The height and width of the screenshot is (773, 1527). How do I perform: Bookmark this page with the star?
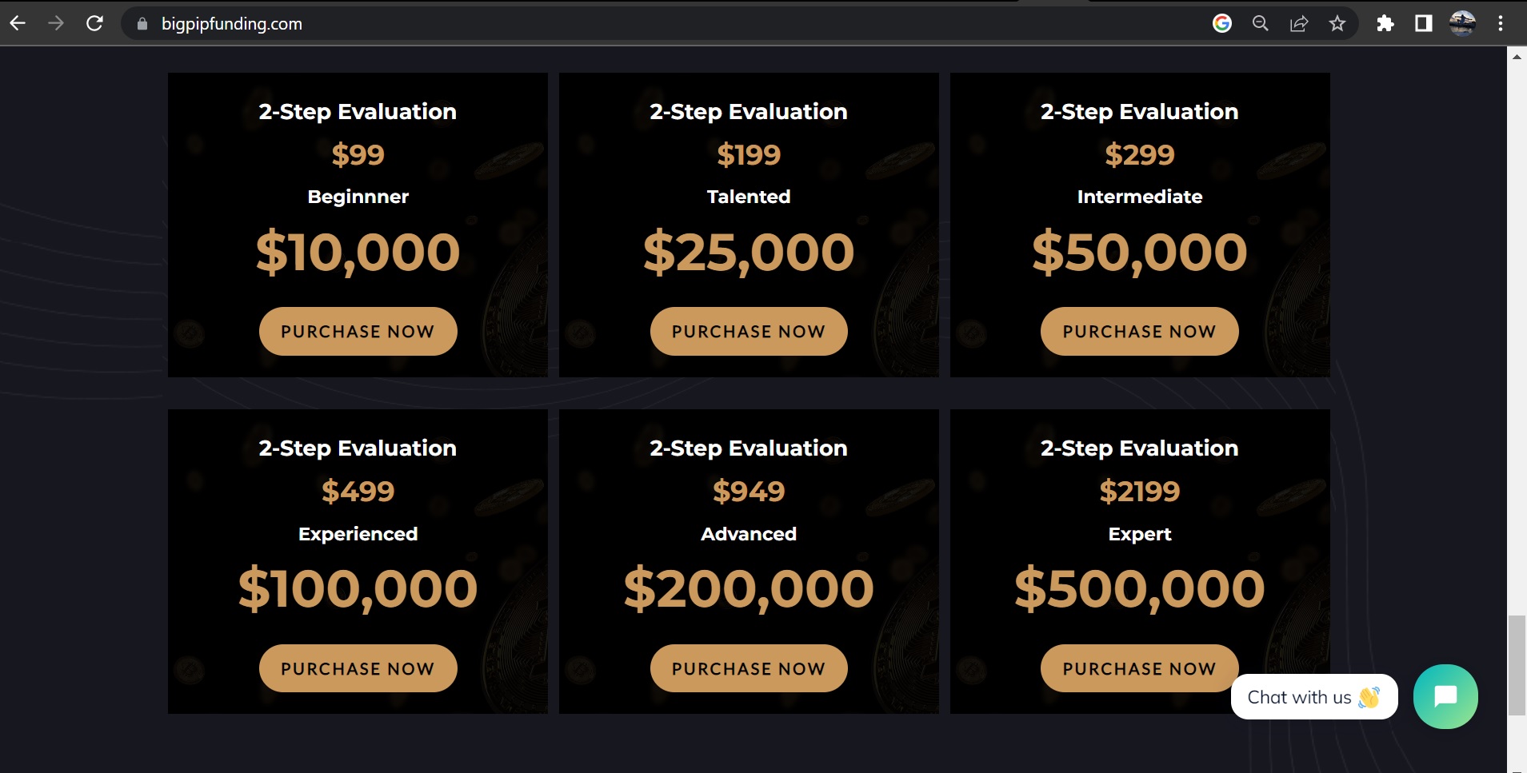1337,23
